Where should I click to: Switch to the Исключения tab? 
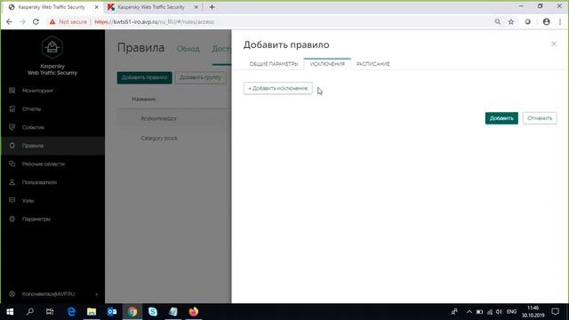tap(327, 64)
